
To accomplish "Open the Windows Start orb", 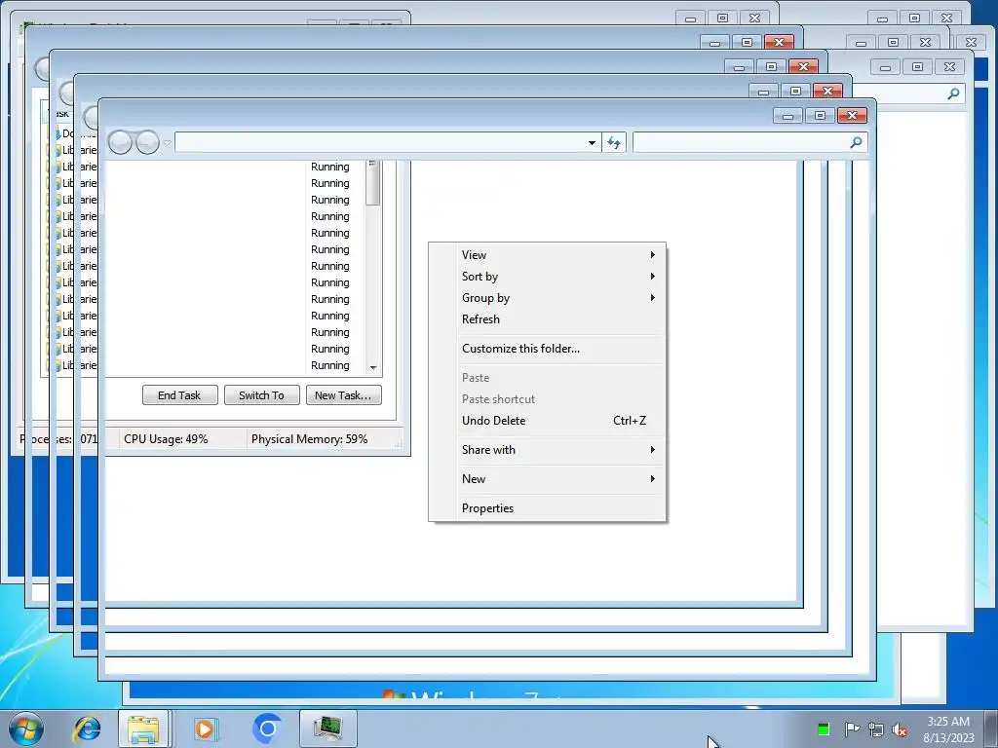I will (x=26, y=729).
